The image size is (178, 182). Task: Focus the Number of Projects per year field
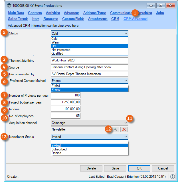pyautogui.click(x=66, y=95)
